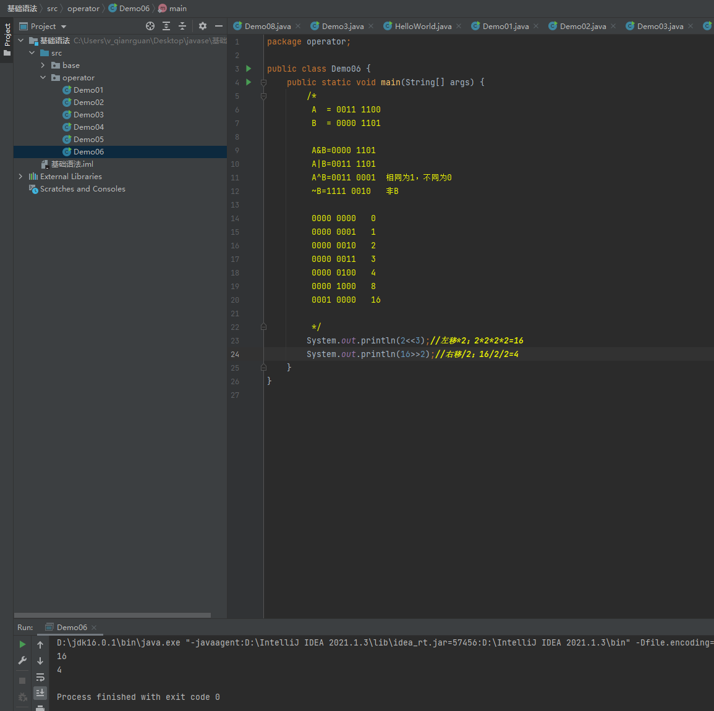Run class Demo06 from line 3 gutter
The height and width of the screenshot is (711, 714).
(x=249, y=69)
